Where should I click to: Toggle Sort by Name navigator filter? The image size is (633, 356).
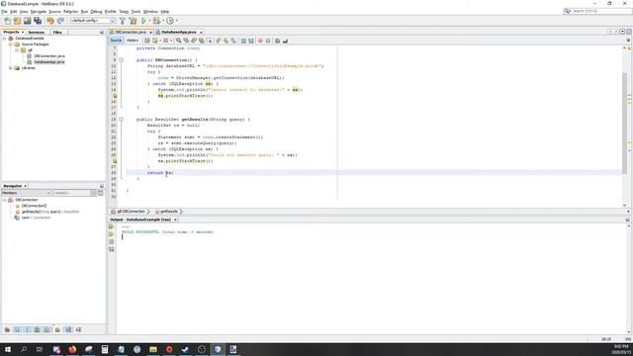click(x=68, y=329)
